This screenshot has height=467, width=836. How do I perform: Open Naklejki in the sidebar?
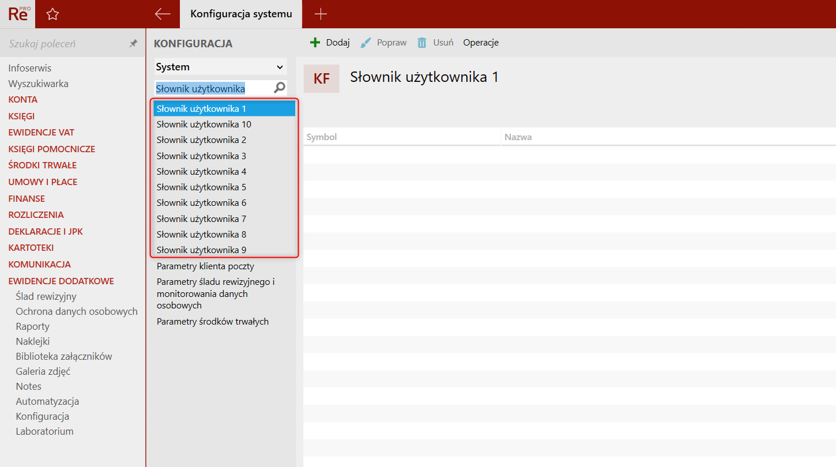pos(33,341)
